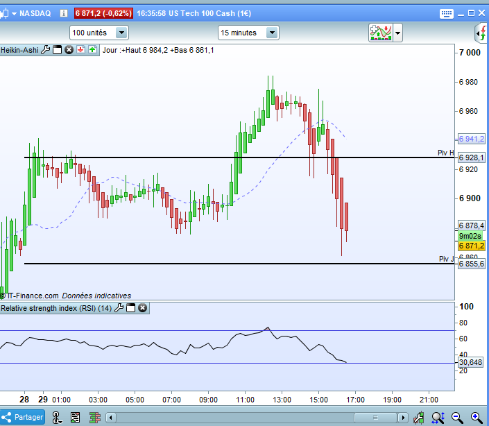Expand the arrow beside the indicators icon

pyautogui.click(x=397, y=33)
